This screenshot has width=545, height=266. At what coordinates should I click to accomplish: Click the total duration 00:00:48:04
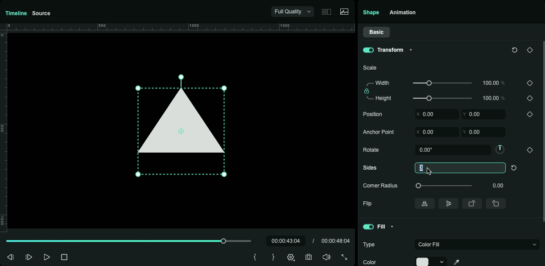[335, 241]
